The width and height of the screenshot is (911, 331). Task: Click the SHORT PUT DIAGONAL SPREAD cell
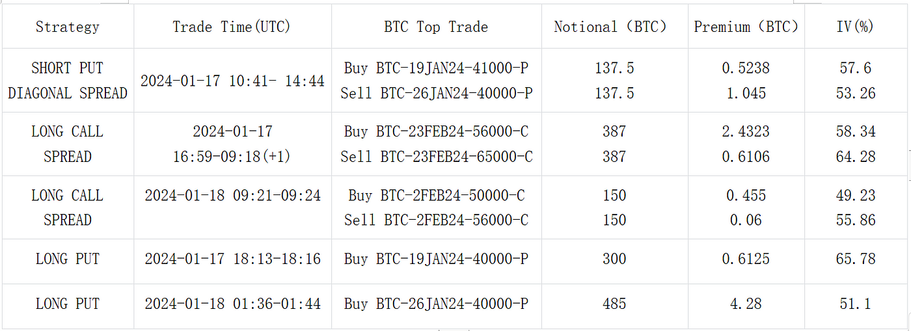[68, 81]
